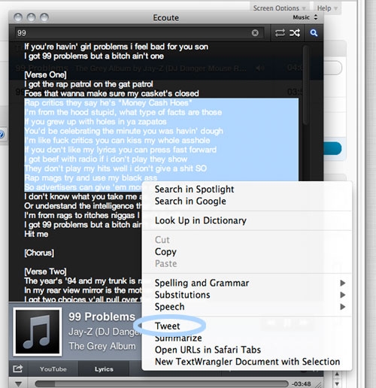The height and width of the screenshot is (388, 376).
Task: Open Help dropdown in background window
Action: click(x=327, y=8)
